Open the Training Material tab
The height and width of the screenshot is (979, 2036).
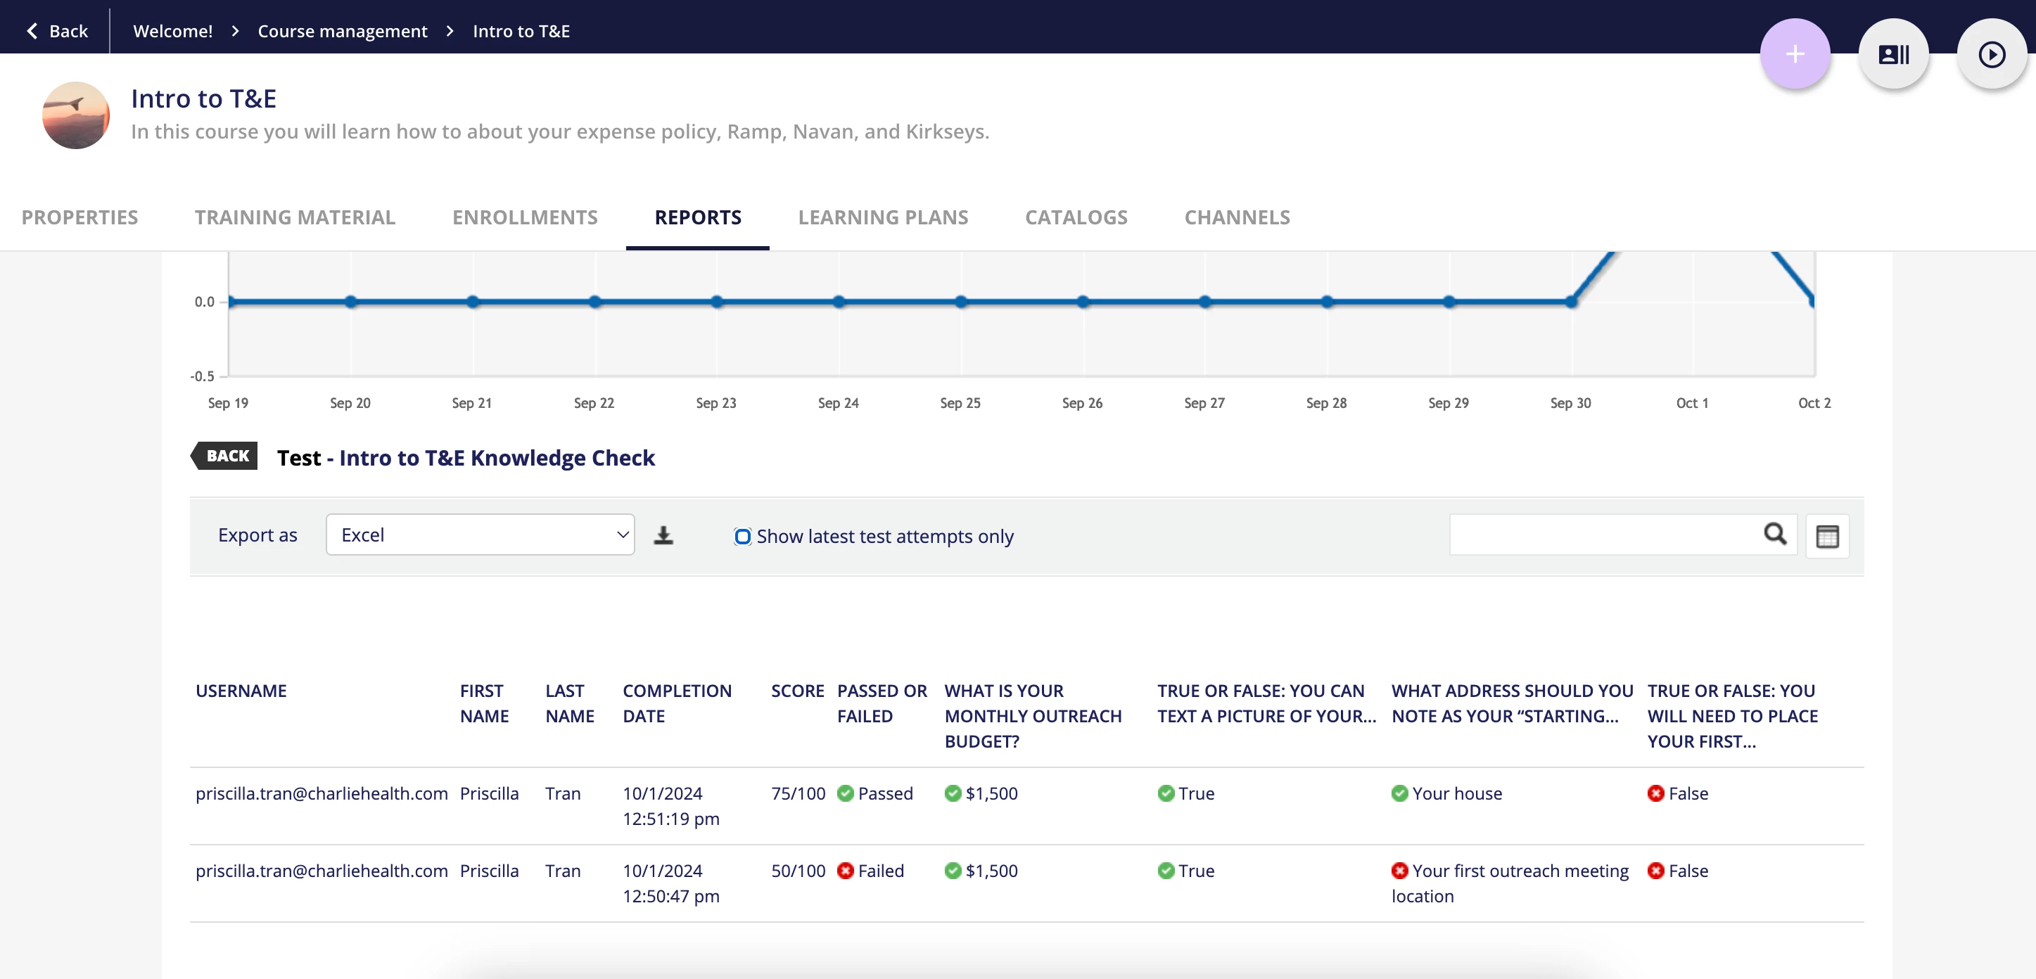click(x=295, y=217)
